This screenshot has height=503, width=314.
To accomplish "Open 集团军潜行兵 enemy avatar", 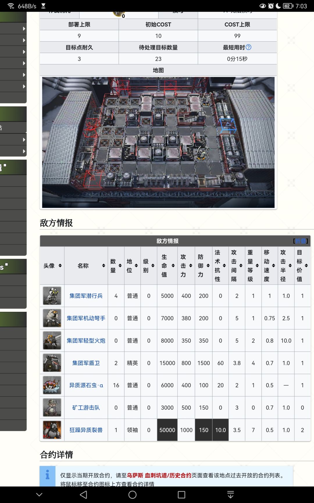I will coord(52,296).
